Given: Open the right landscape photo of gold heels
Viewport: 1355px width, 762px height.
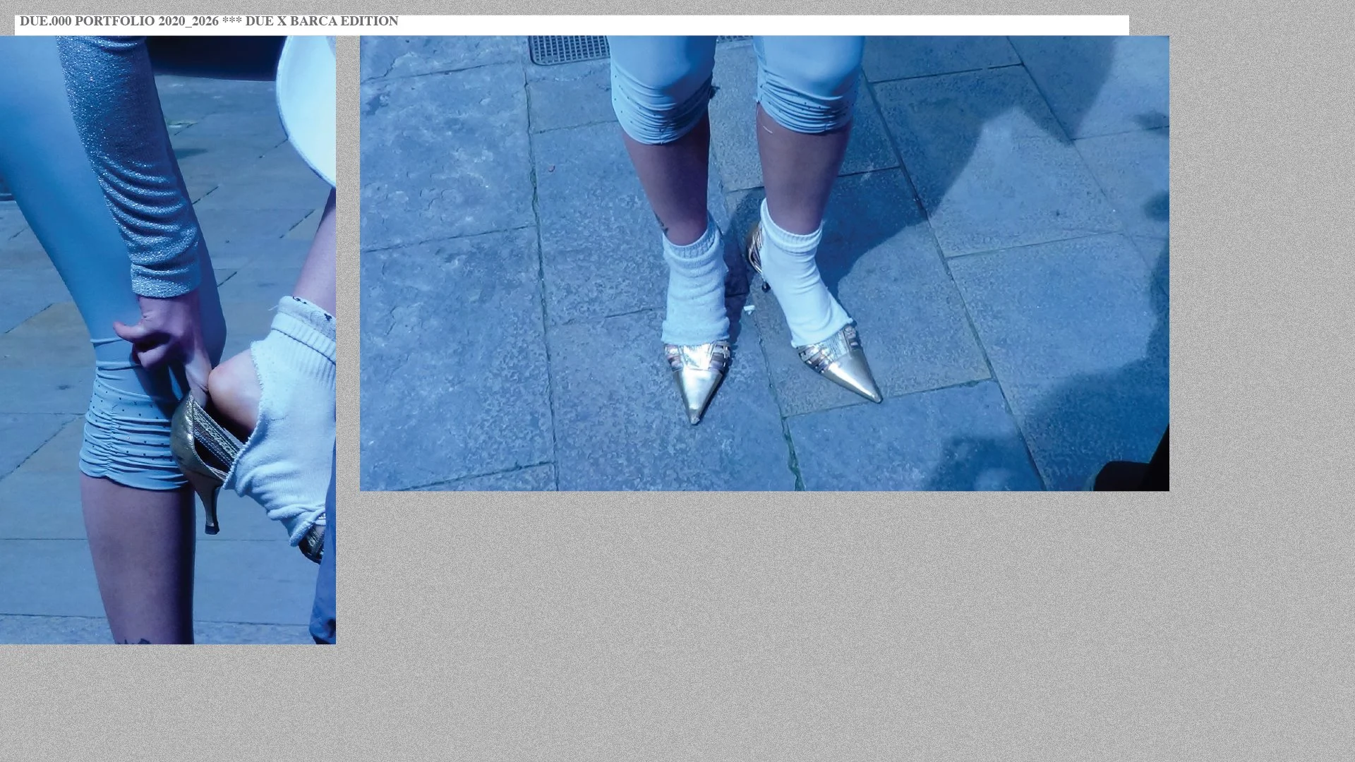Looking at the screenshot, I should point(764,262).
